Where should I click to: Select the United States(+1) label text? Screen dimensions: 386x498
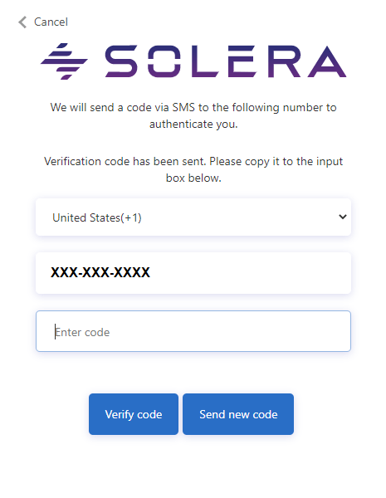(97, 217)
